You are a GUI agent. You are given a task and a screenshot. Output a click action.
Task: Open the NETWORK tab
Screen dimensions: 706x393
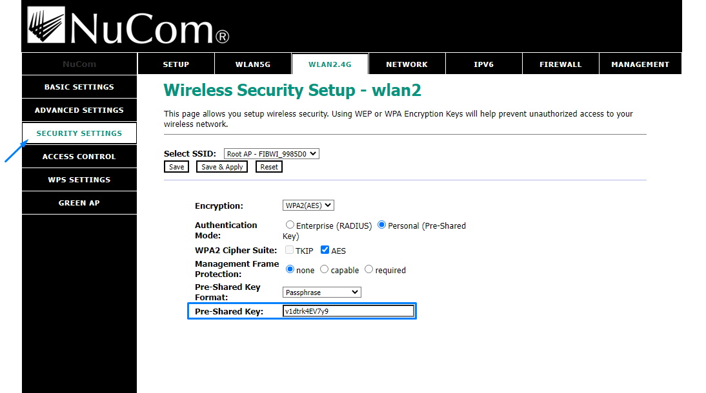coord(407,64)
